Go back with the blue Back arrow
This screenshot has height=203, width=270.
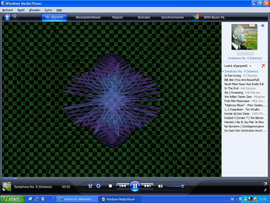pyautogui.click(x=7, y=17)
